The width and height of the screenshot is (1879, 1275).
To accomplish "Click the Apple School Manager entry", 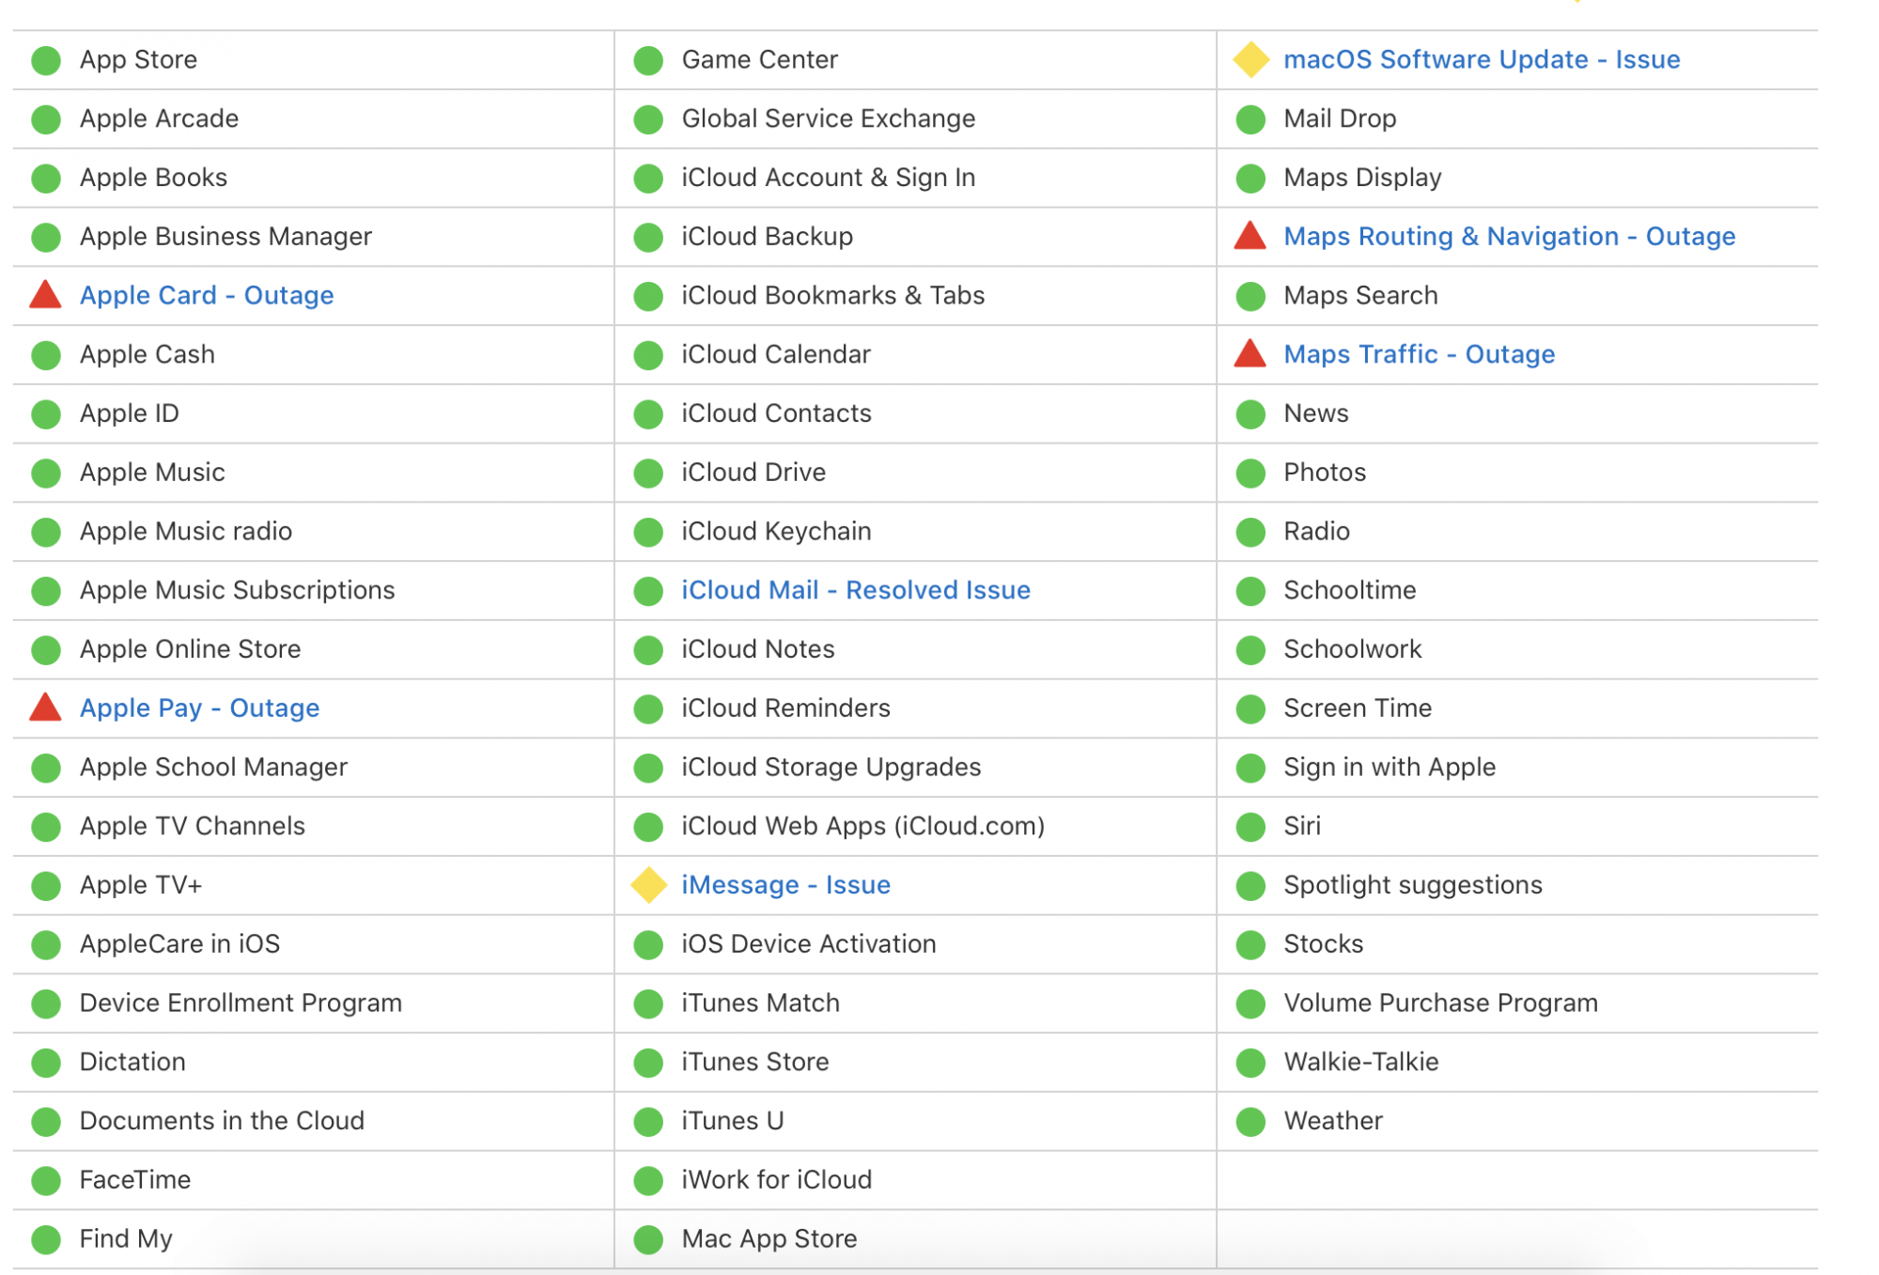I will 214,767.
